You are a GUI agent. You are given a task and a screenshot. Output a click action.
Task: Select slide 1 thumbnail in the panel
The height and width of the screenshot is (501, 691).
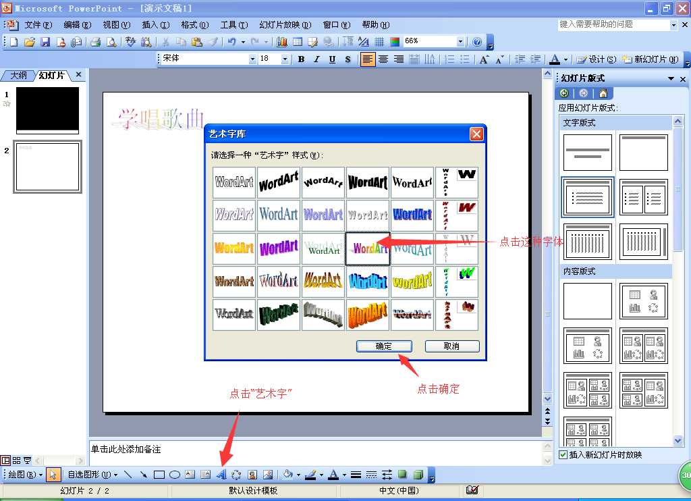tap(48, 110)
